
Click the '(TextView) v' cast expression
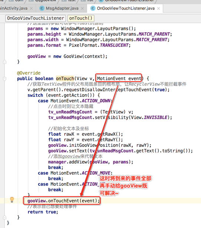116,112
